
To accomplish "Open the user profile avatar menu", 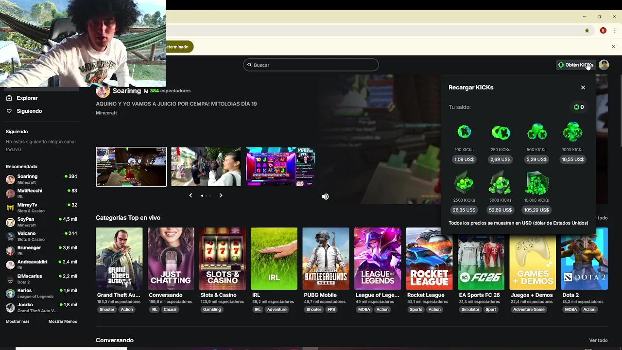I will (x=604, y=65).
